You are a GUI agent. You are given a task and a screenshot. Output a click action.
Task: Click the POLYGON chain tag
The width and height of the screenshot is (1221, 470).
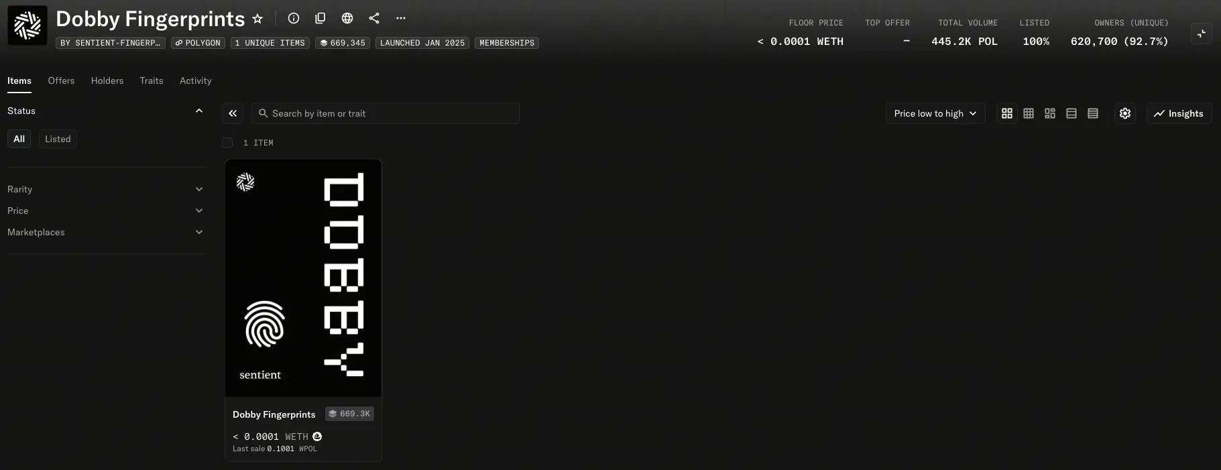pyautogui.click(x=198, y=43)
